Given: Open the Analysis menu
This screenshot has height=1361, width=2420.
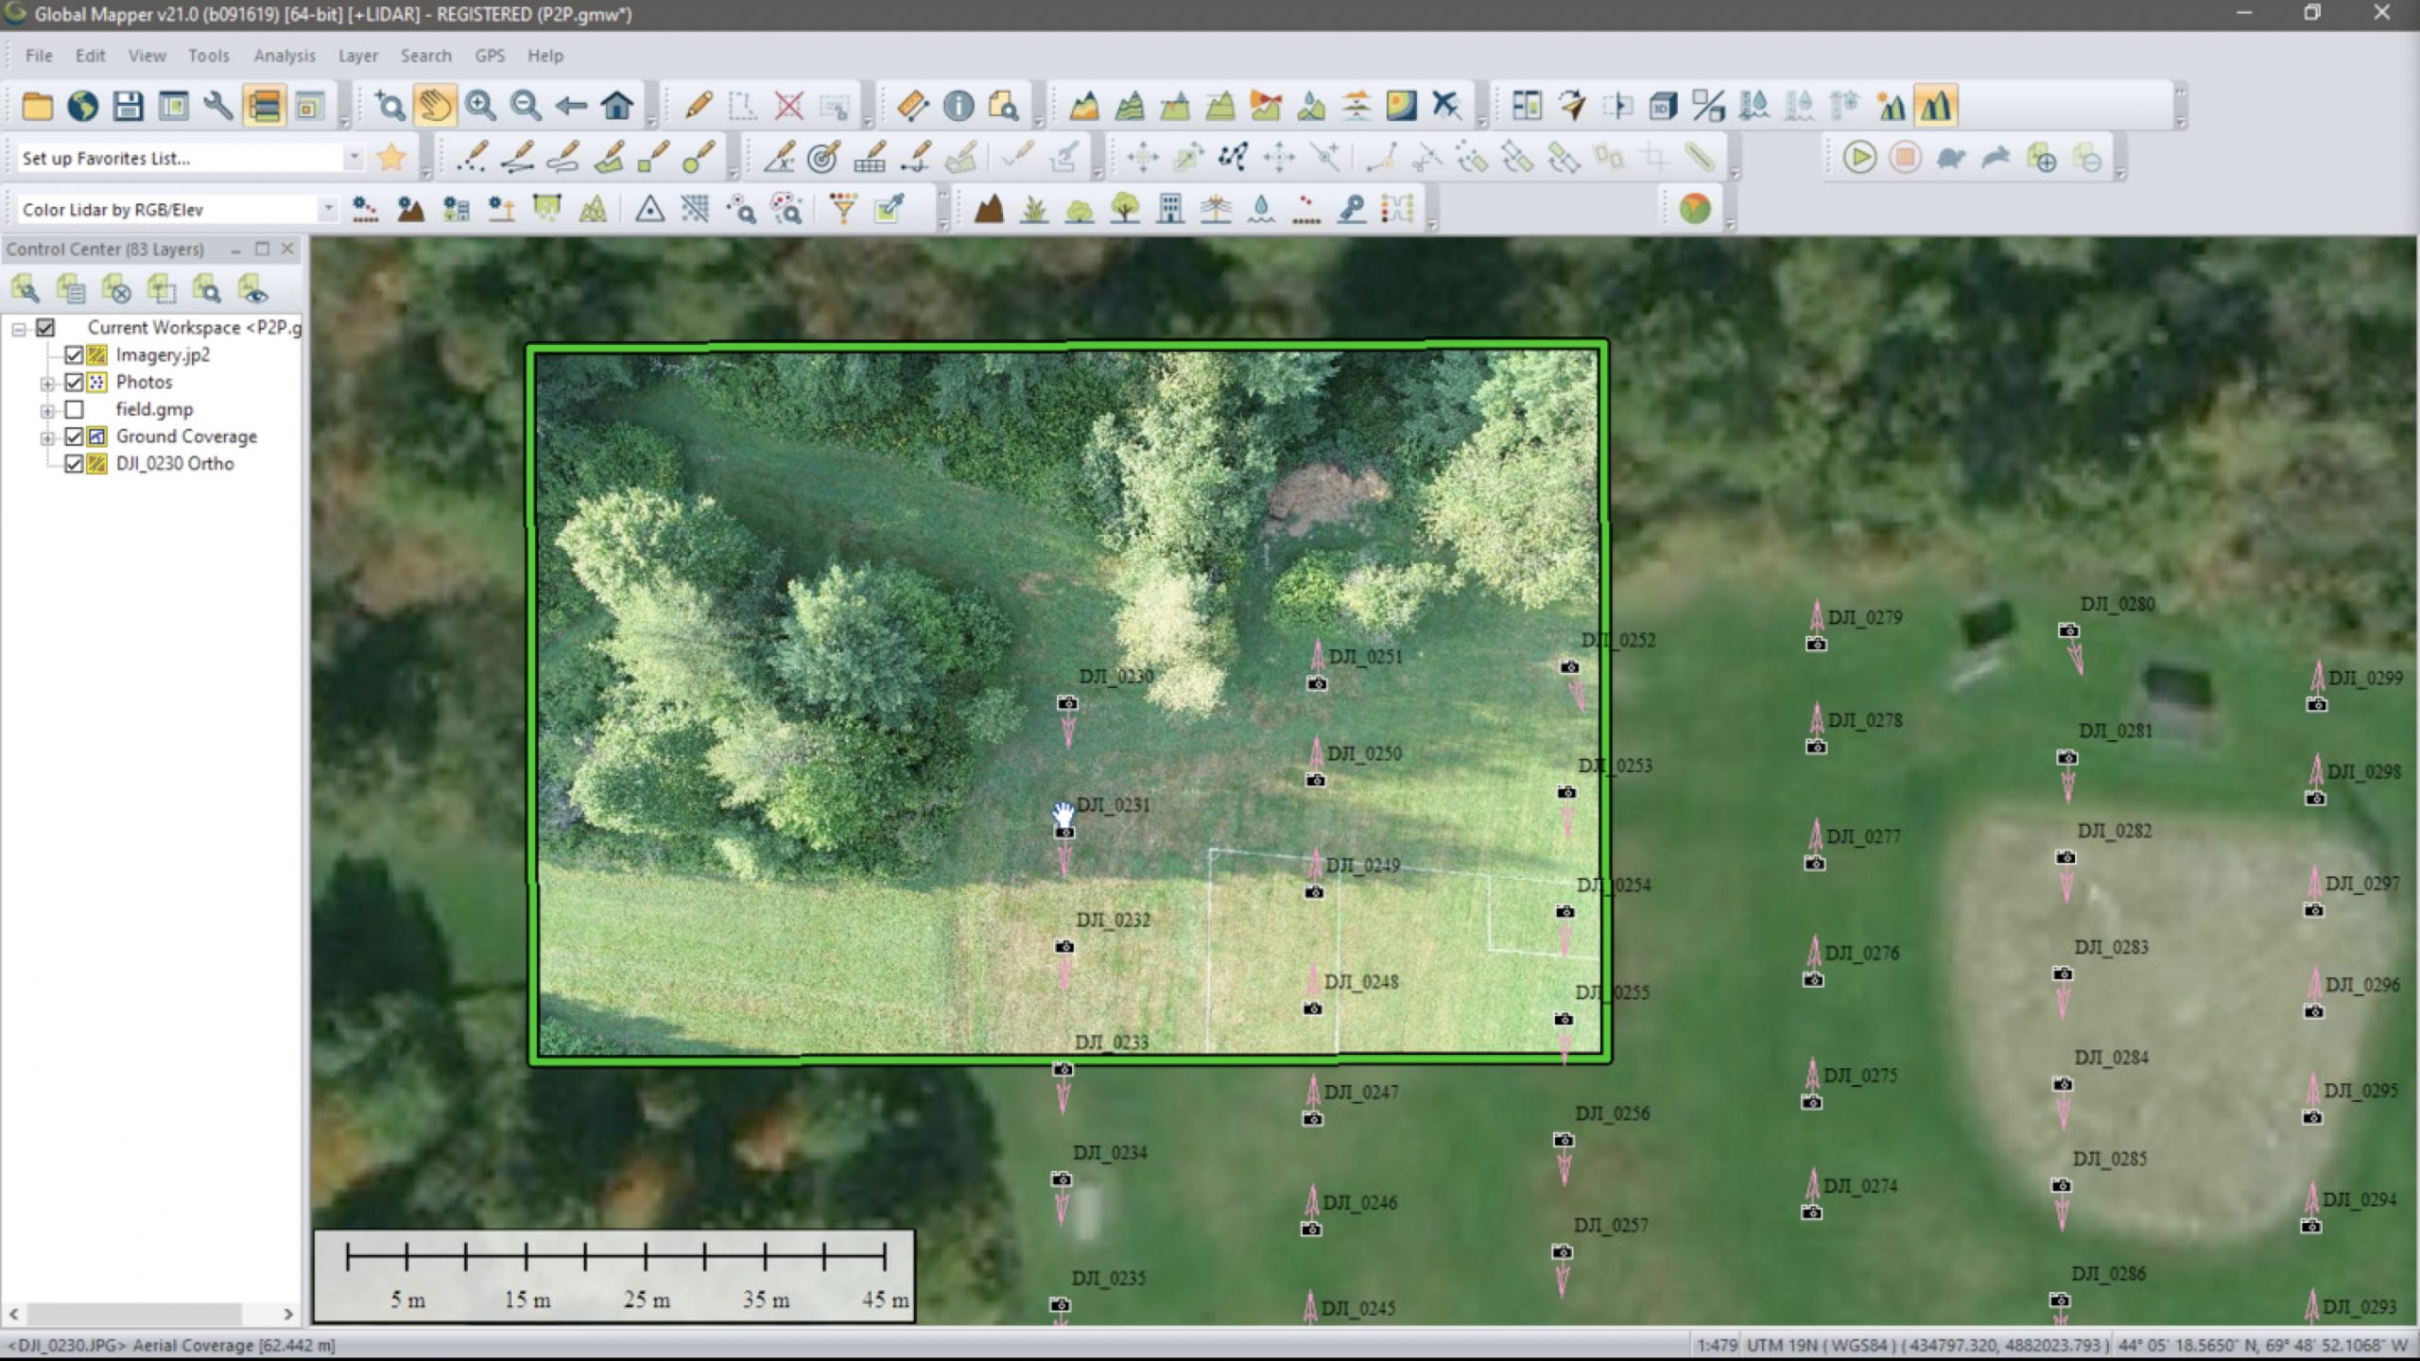Looking at the screenshot, I should 284,56.
